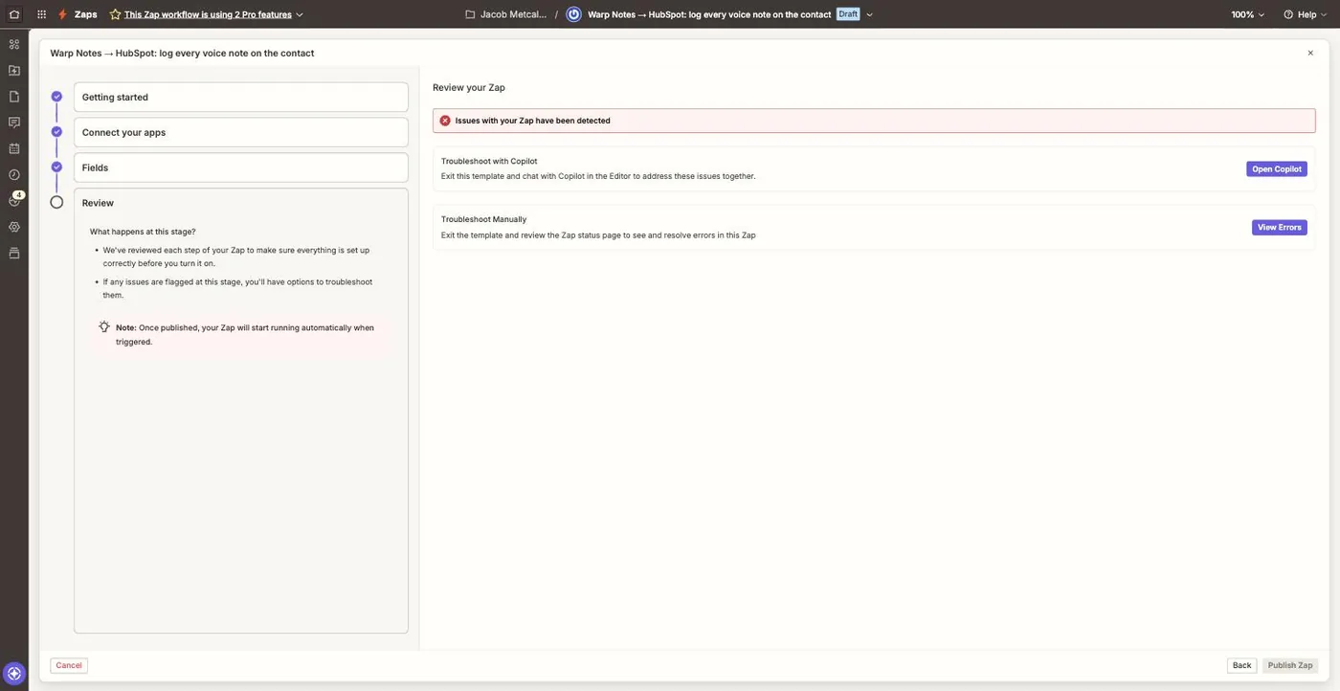
Task: Click the Zap power status icon in breadcrumb
Action: pyautogui.click(x=573, y=14)
